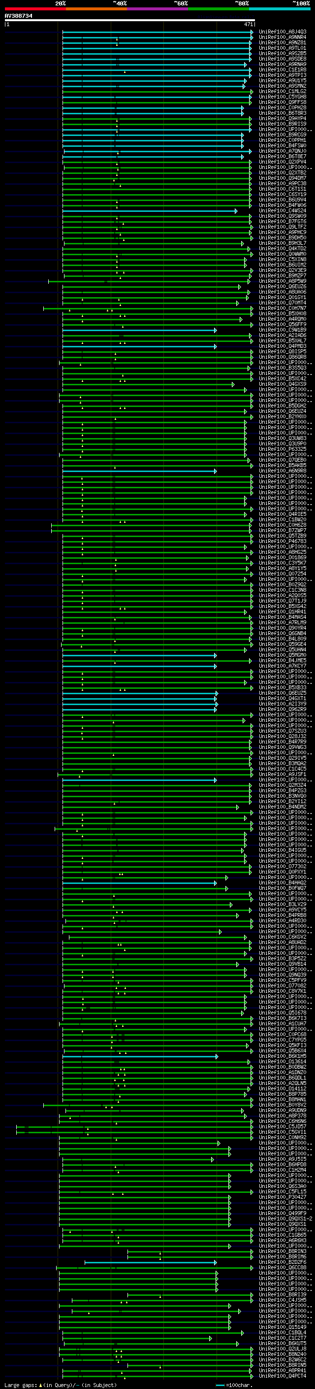Select label UniRef100_B9RIS9
Screen dimensions: 315x1389
pos(283,124)
